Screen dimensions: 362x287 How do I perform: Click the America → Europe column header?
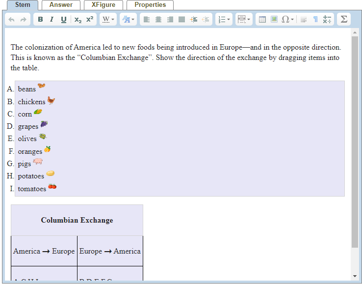[44, 251]
